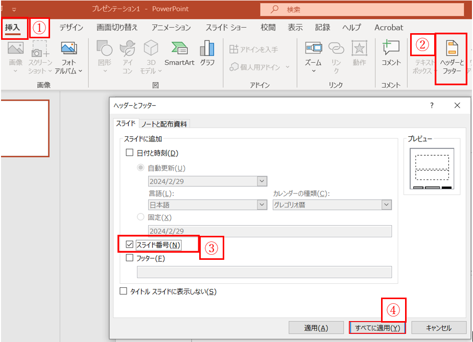Click the 適用(A) button
The width and height of the screenshot is (473, 342).
(316, 328)
